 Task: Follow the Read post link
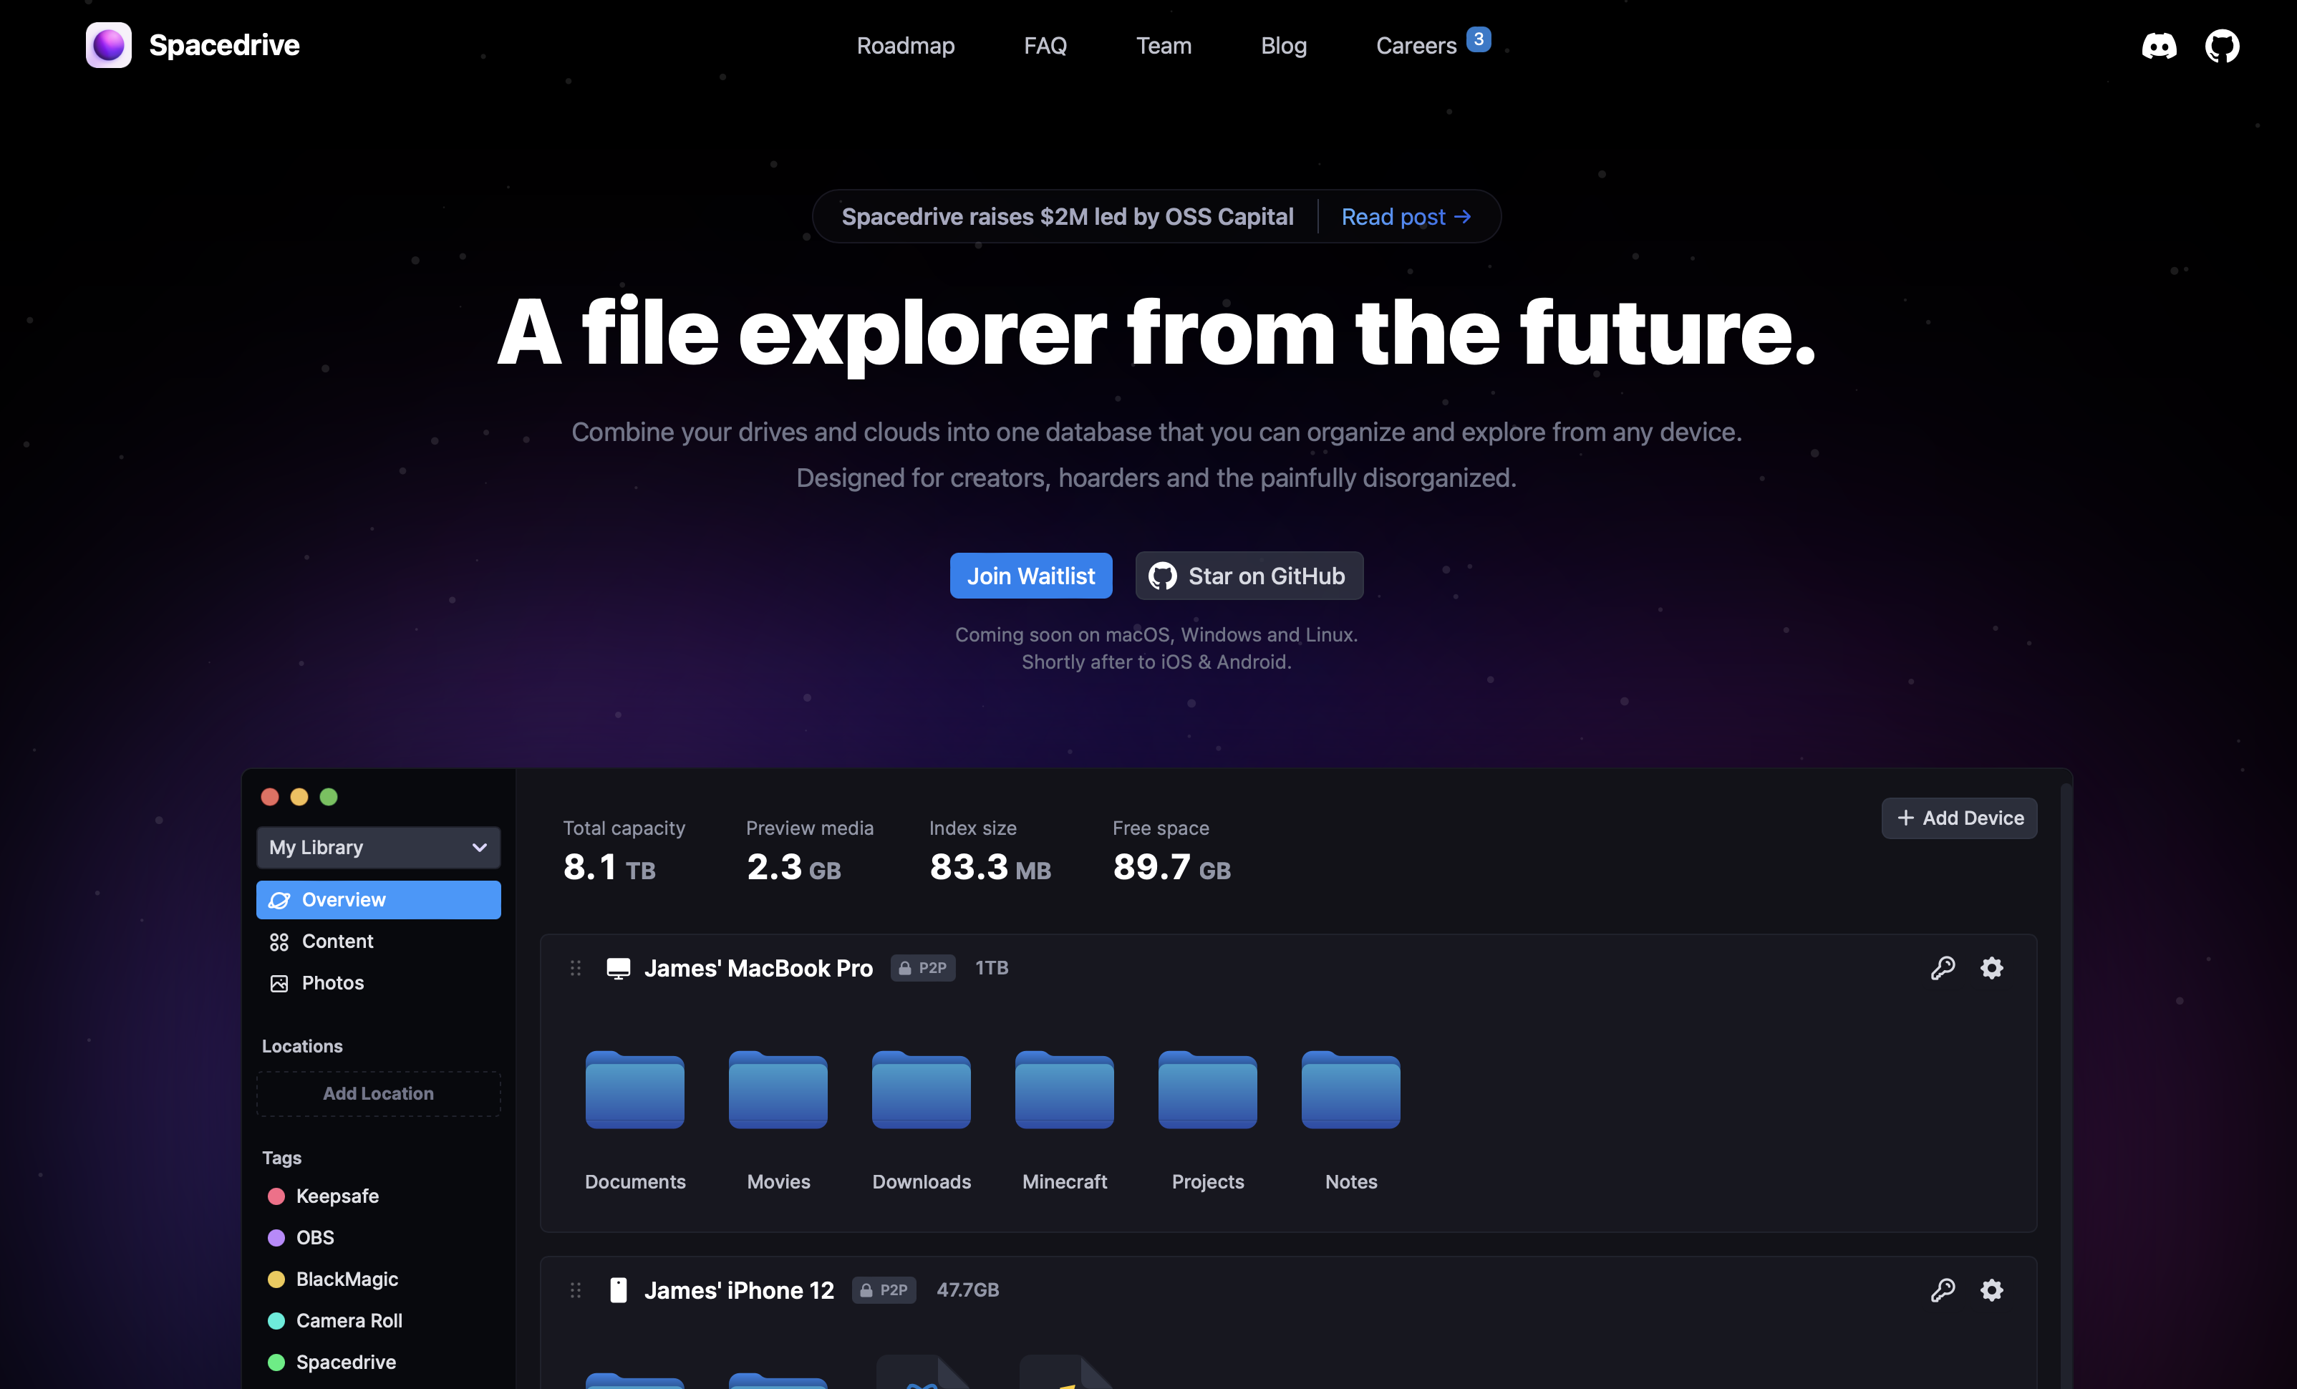[1405, 217]
